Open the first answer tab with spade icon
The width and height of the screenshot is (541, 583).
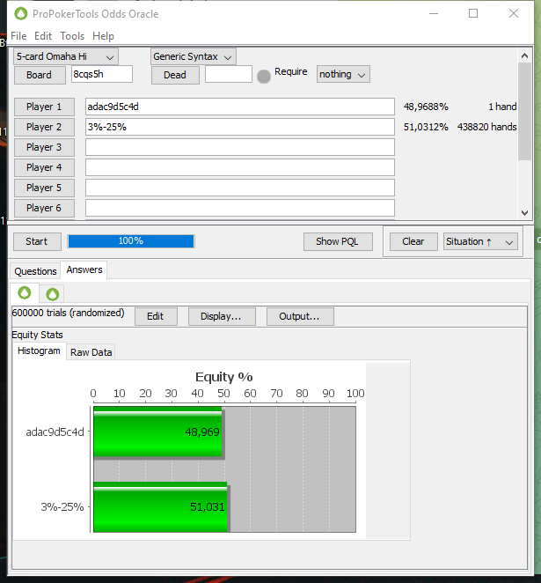(x=25, y=293)
